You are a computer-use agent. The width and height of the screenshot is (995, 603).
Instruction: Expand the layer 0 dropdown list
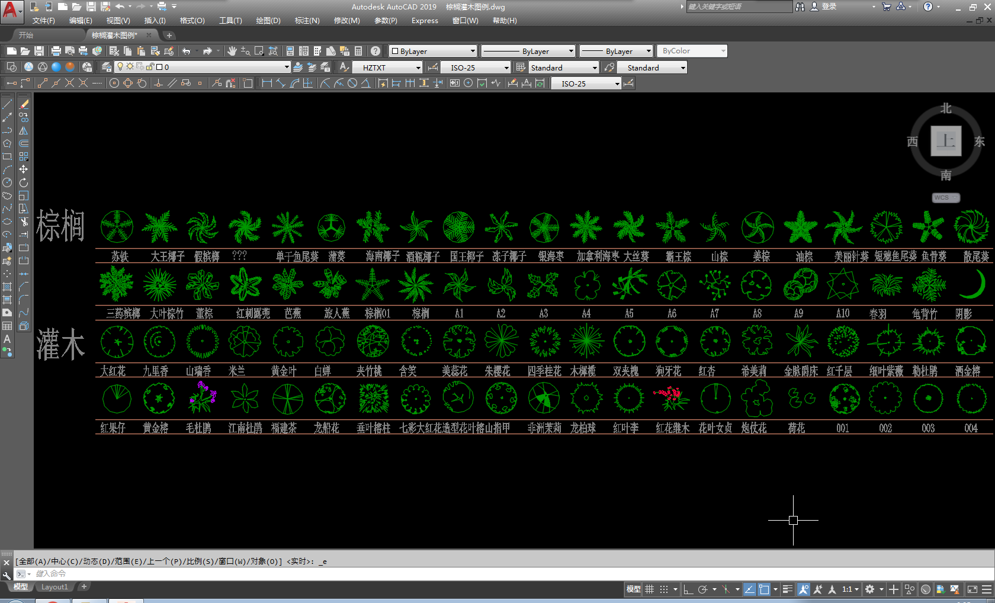[287, 67]
